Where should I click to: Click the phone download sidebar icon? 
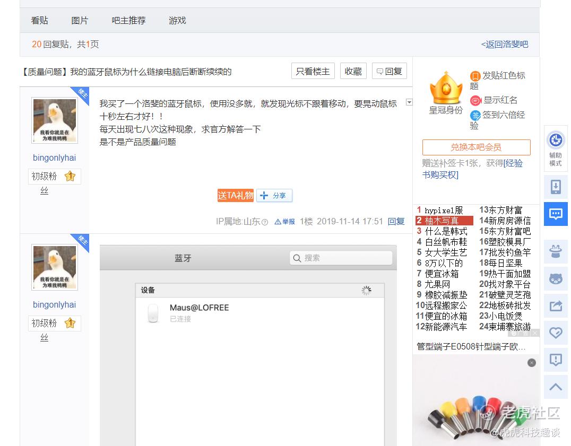point(556,187)
